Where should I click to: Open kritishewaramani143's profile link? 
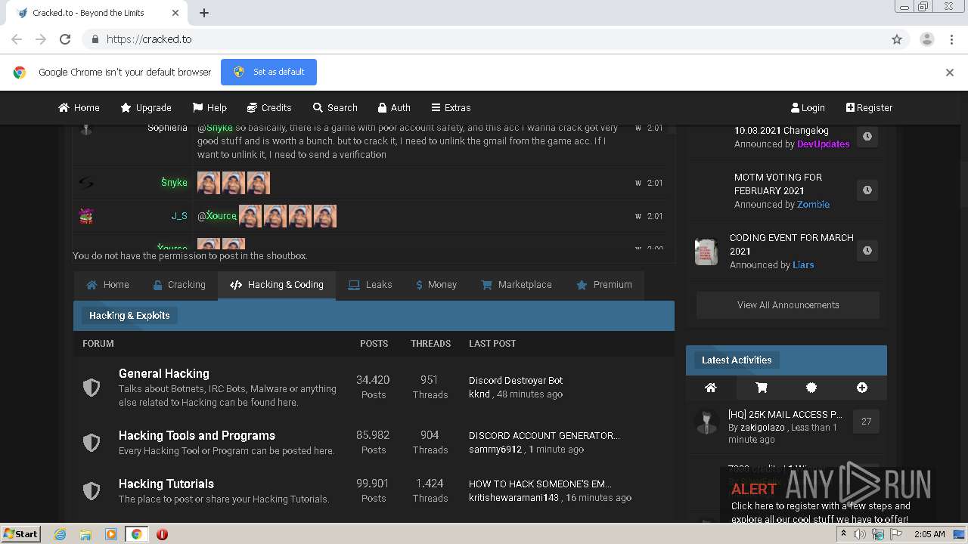(x=513, y=498)
